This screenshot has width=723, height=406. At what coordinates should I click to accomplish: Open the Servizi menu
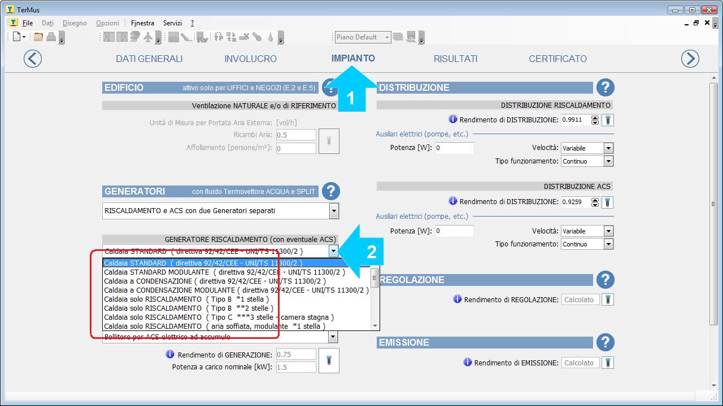point(172,23)
